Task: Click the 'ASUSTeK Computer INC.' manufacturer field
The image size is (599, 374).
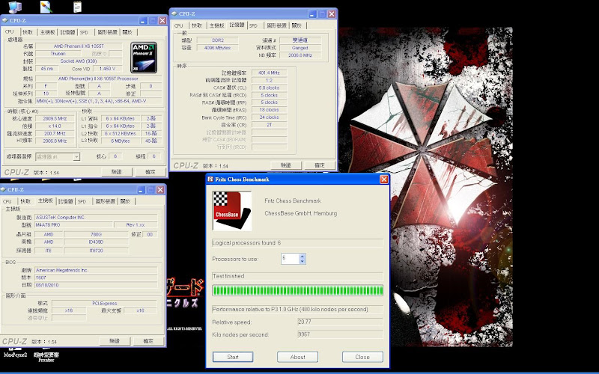Action: [x=96, y=217]
